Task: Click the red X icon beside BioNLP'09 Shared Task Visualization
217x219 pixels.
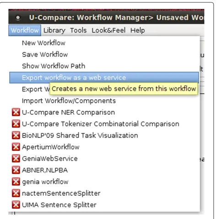Action: [16, 136]
